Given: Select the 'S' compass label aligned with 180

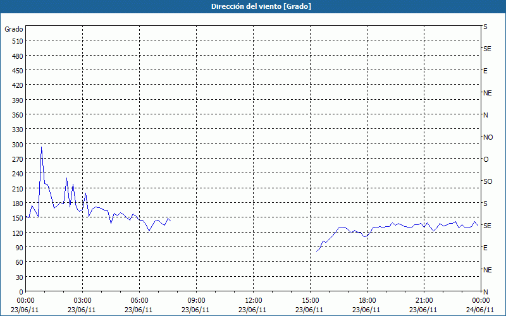Looking at the screenshot, I should [485, 204].
